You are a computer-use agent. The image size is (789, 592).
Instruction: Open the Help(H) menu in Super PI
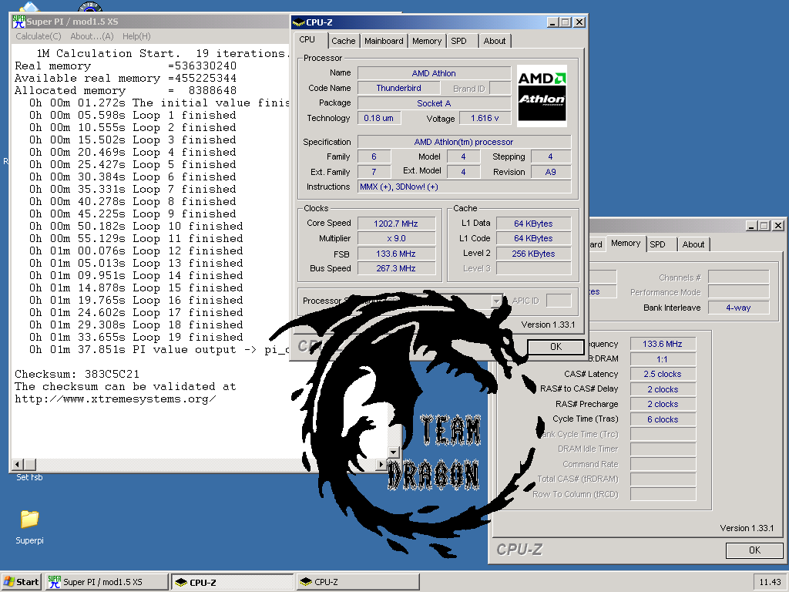136,36
